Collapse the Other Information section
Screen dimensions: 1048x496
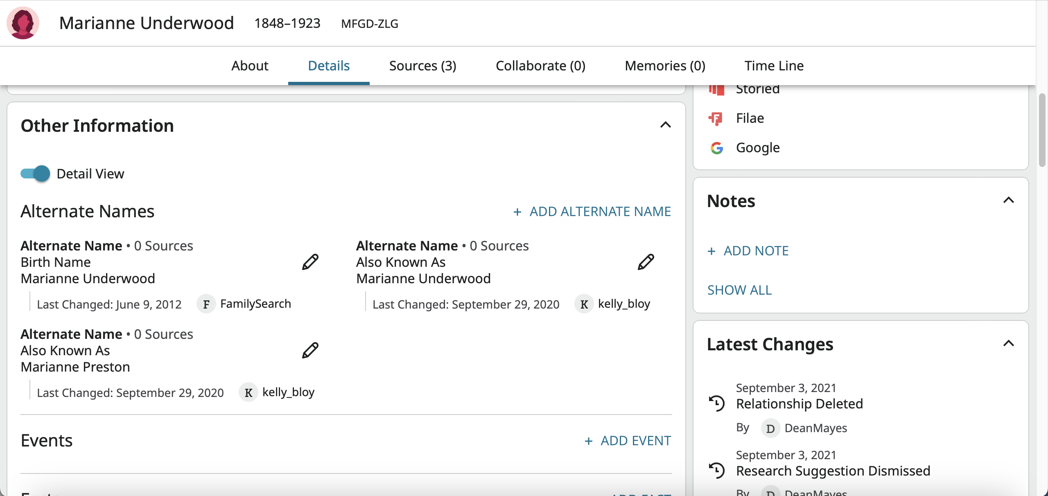pos(666,125)
